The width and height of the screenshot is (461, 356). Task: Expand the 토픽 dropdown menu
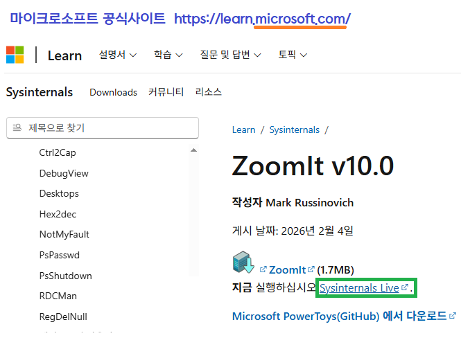click(x=293, y=55)
